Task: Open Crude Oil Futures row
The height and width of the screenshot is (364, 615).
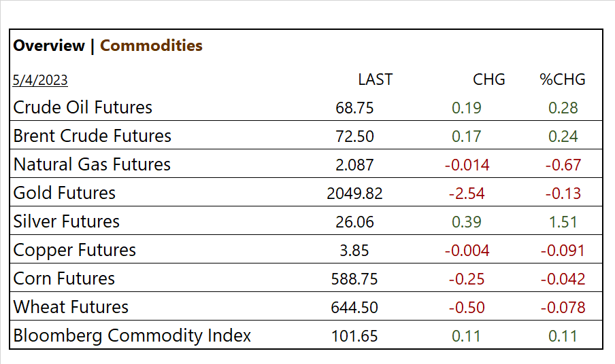Action: tap(83, 107)
